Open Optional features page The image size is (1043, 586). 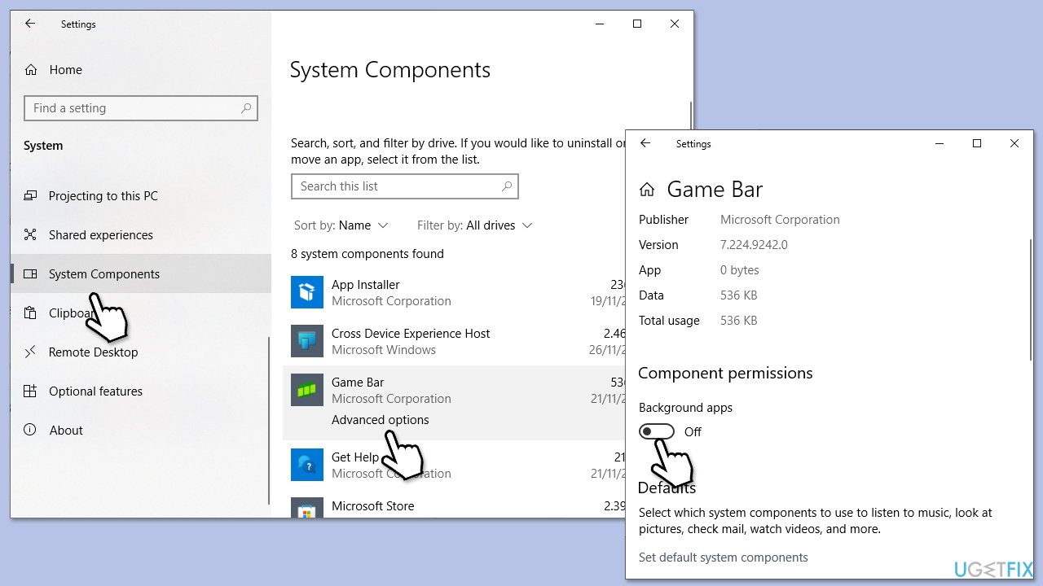pyautogui.click(x=95, y=391)
